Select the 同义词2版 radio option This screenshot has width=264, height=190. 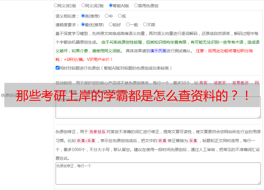[x=83, y=5]
